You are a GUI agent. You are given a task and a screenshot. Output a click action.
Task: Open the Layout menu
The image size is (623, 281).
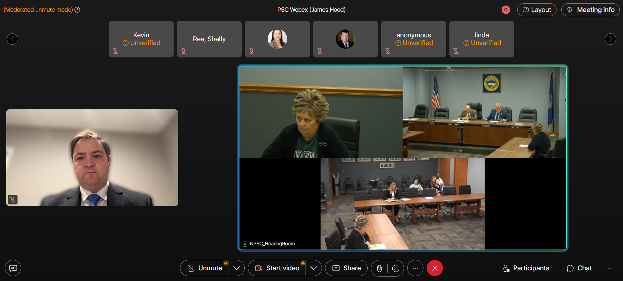point(537,10)
